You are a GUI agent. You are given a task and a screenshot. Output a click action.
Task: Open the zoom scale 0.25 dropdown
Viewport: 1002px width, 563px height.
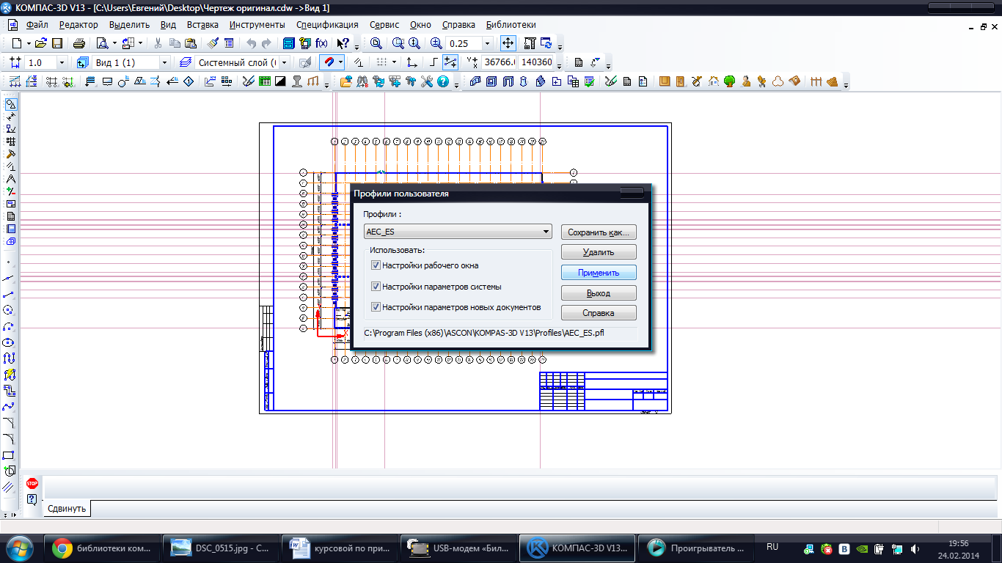coord(486,43)
